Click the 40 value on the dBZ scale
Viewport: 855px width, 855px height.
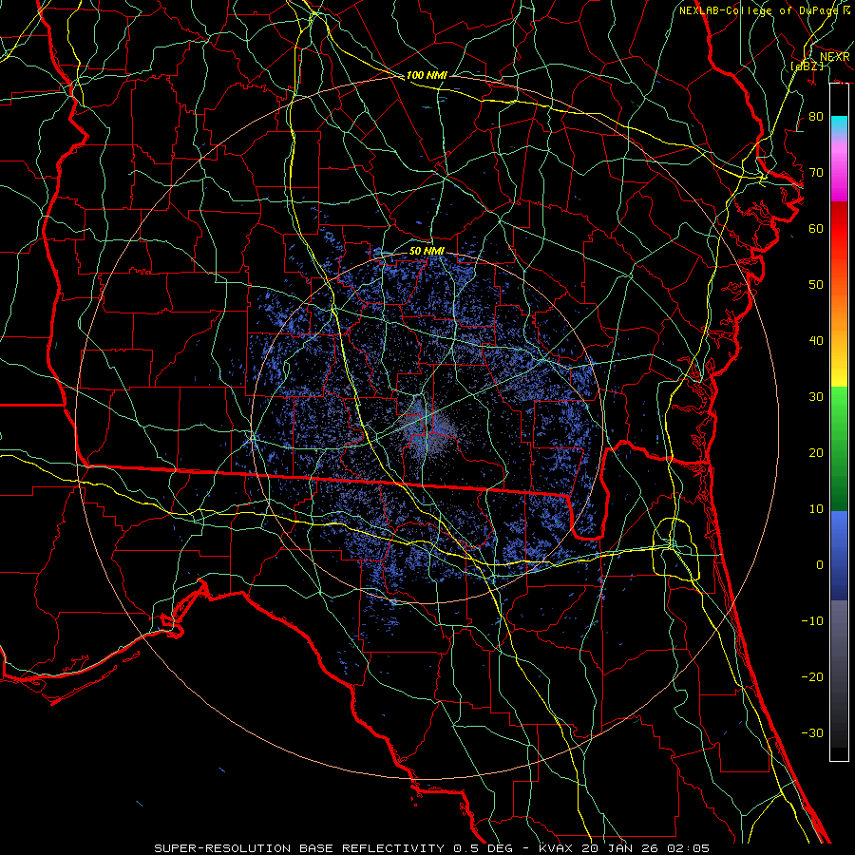816,341
